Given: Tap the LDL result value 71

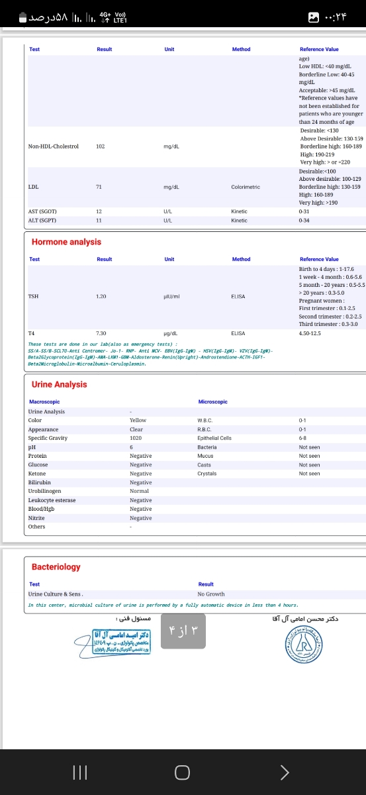Looking at the screenshot, I should 99,187.
